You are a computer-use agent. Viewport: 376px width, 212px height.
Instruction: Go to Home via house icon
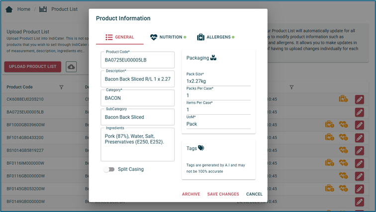point(9,9)
